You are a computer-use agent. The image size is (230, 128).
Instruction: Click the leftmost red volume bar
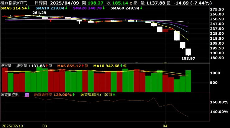pos(5,80)
